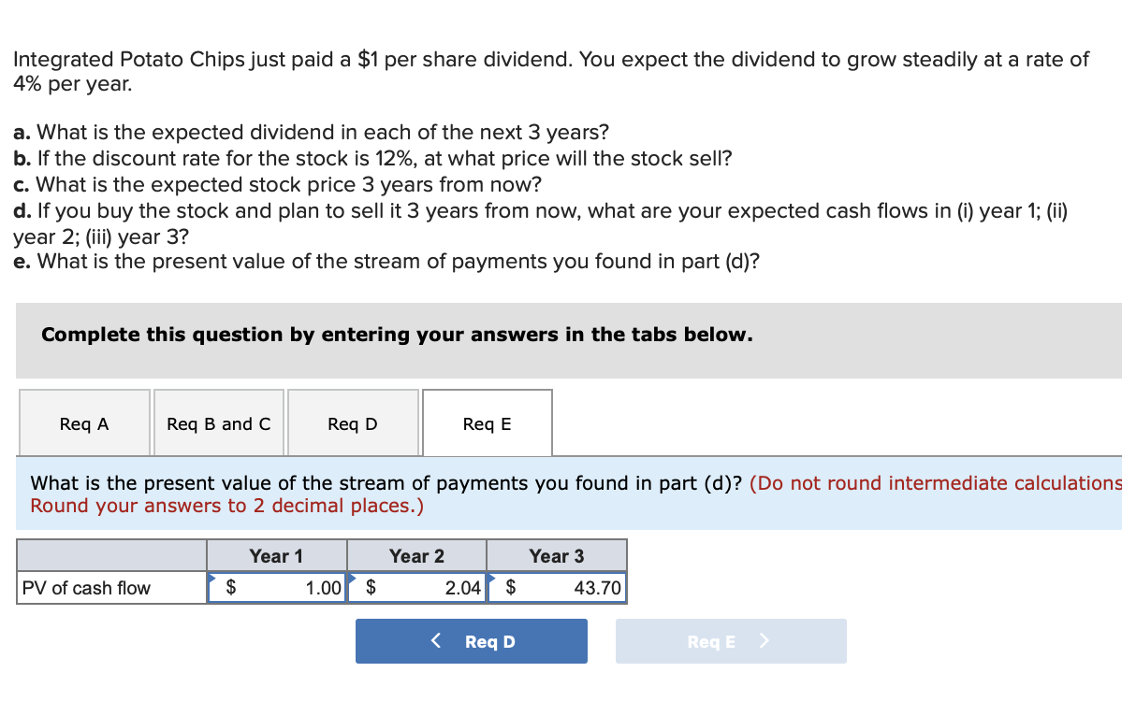Select the Req E tab
Viewport: 1136px width, 701px height.
[488, 423]
